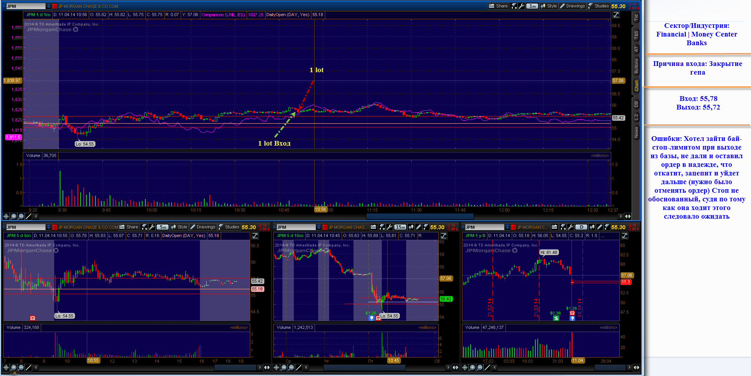The width and height of the screenshot is (751, 376).
Task: Toggle log scale icon on Daily chart
Action: (x=625, y=236)
